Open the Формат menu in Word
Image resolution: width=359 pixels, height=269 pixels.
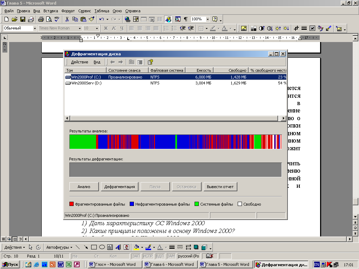click(x=68, y=11)
